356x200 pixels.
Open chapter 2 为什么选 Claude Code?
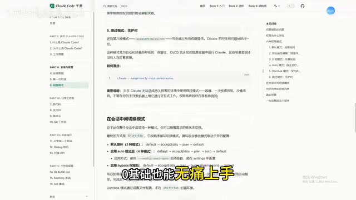[x=66, y=48]
